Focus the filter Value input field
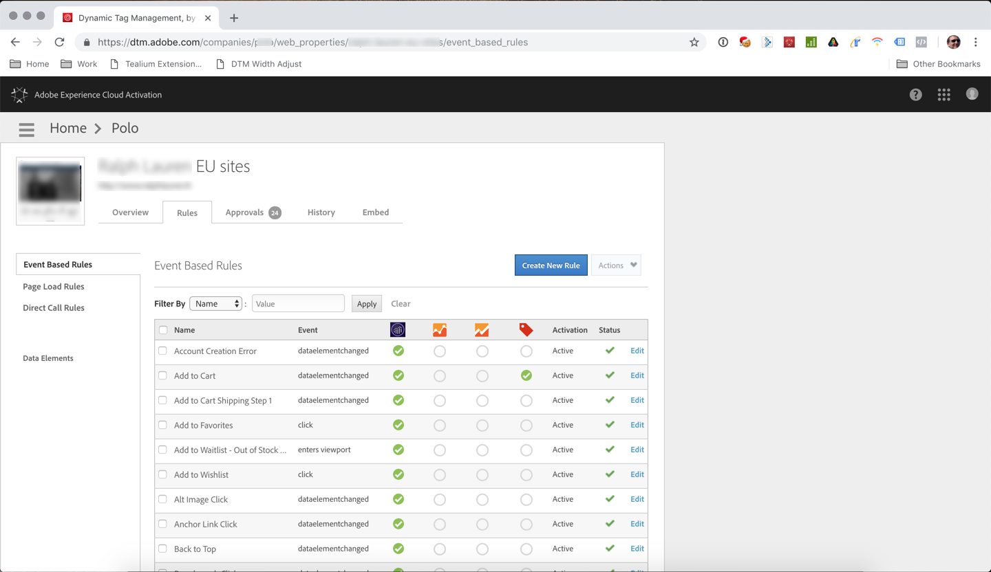This screenshot has height=572, width=991. [298, 303]
